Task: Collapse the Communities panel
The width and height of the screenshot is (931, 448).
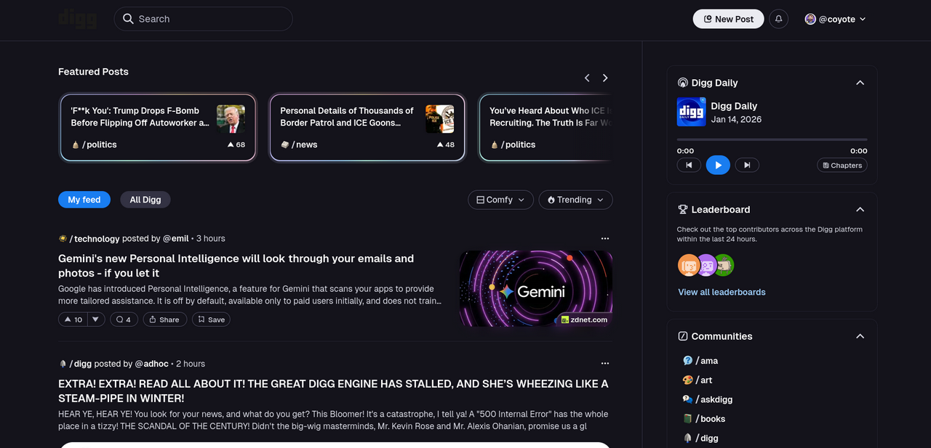Action: pos(860,336)
